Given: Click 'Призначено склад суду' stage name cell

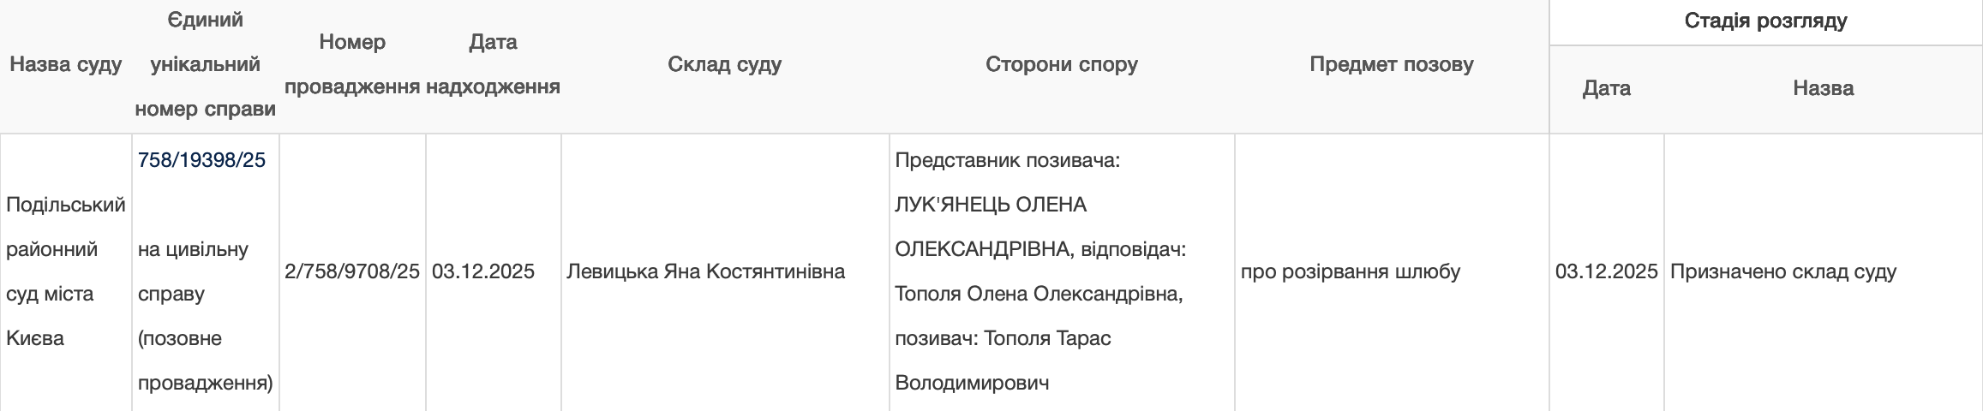Looking at the screenshot, I should (1782, 271).
